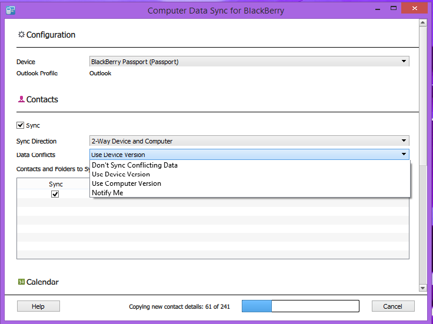This screenshot has height=324, width=433.
Task: Click the Contacts person icon
Action: (x=21, y=99)
